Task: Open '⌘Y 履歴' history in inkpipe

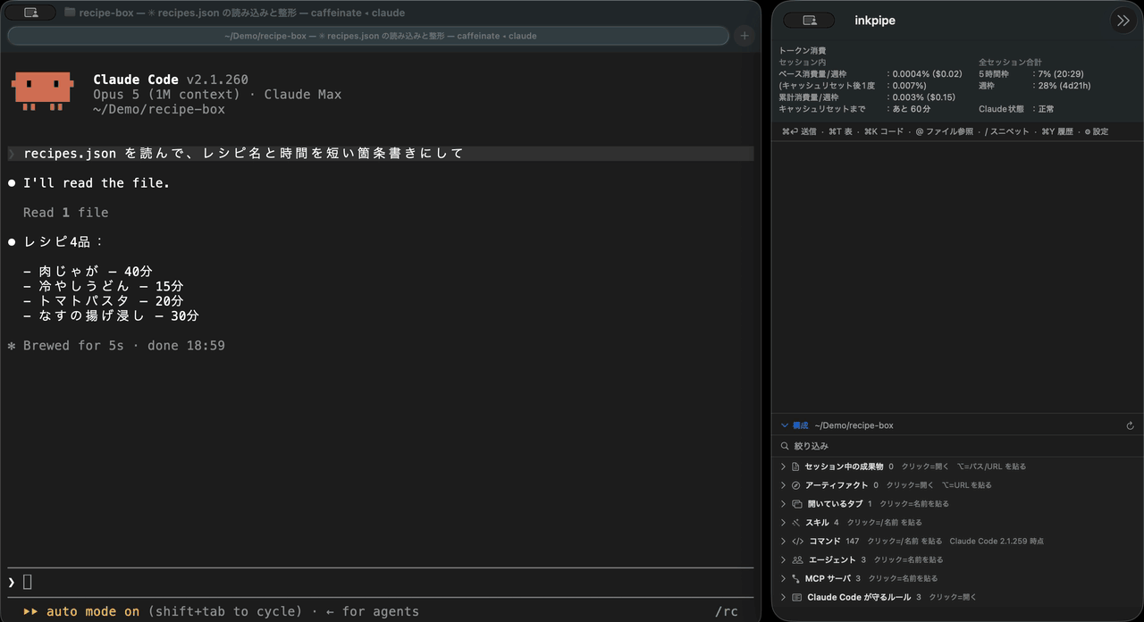Action: pos(1057,131)
